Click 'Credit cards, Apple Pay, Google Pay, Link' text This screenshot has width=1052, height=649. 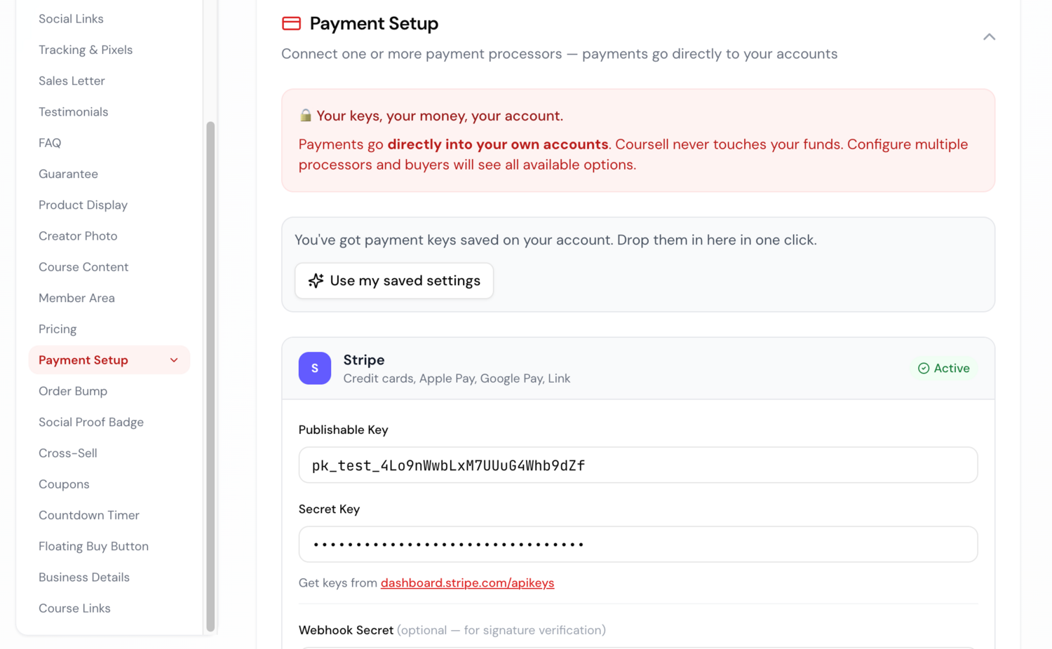pyautogui.click(x=457, y=378)
